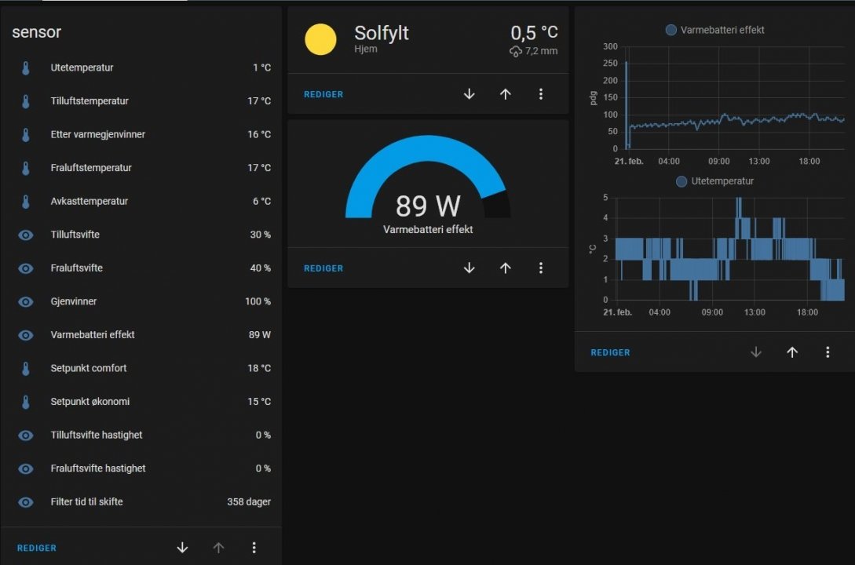Screen dimensions: 855x565
Task: Click REDIGER under the graph card
Action: click(x=610, y=352)
